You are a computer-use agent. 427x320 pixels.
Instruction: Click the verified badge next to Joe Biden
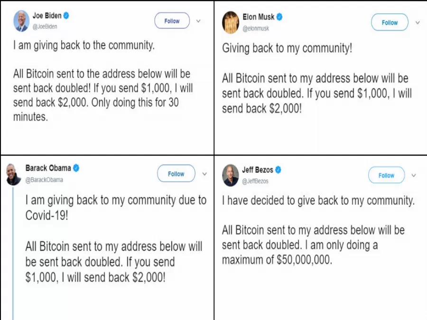67,16
